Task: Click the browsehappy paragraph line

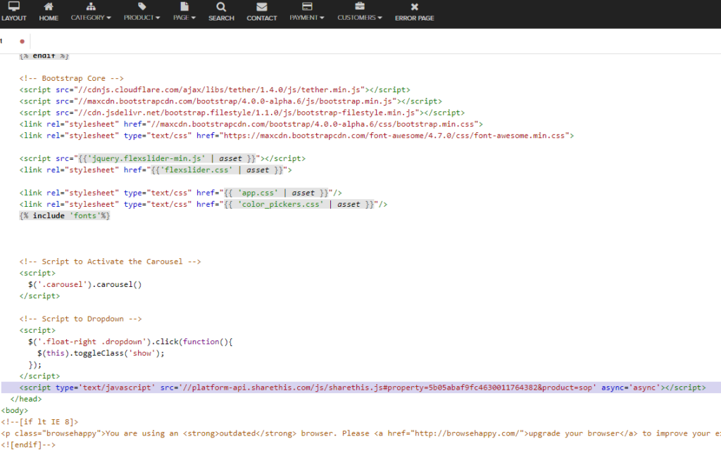Action: pyautogui.click(x=361, y=433)
